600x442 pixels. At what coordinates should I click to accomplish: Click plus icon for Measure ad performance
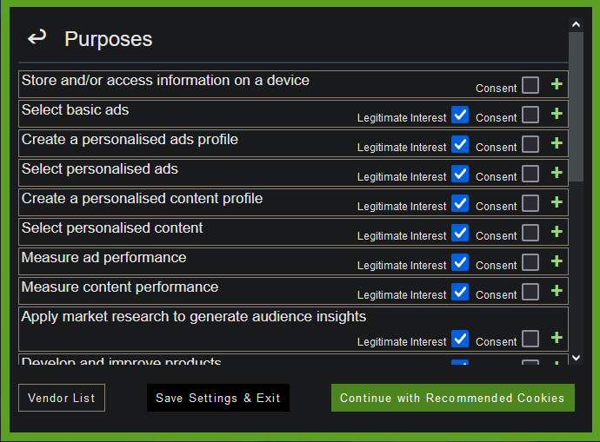[x=557, y=262]
